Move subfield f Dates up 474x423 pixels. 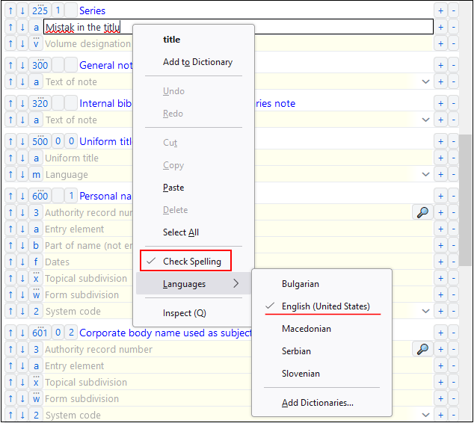[x=10, y=262]
